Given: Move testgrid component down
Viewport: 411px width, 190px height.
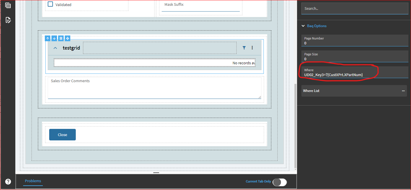Looking at the screenshot, I should pos(54,38).
